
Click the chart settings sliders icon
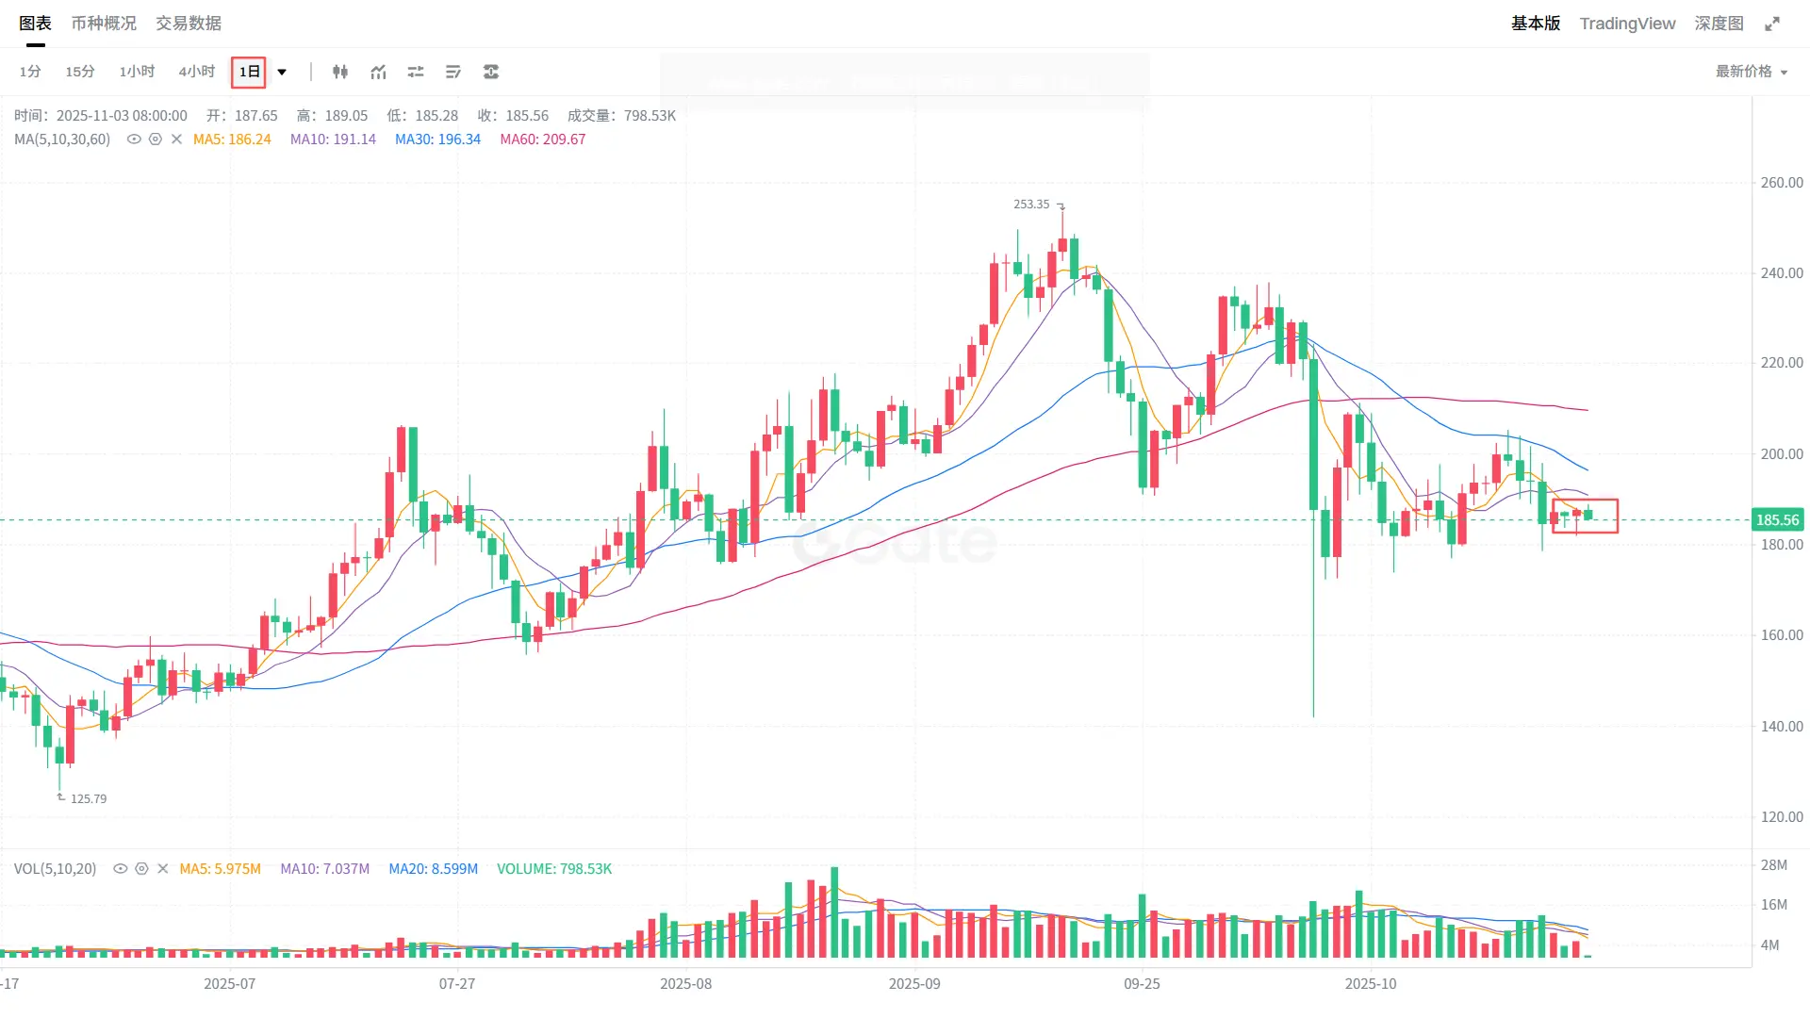pos(416,72)
